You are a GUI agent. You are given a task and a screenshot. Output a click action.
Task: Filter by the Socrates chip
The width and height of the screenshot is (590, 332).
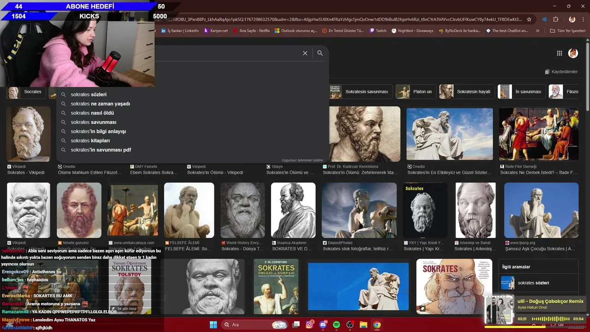(27, 92)
